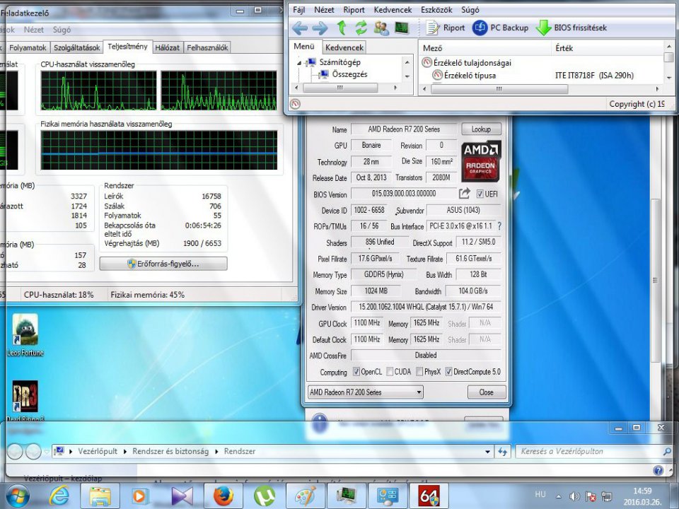The width and height of the screenshot is (679, 509).
Task: Open the Eszközök menu
Action: pos(436,10)
